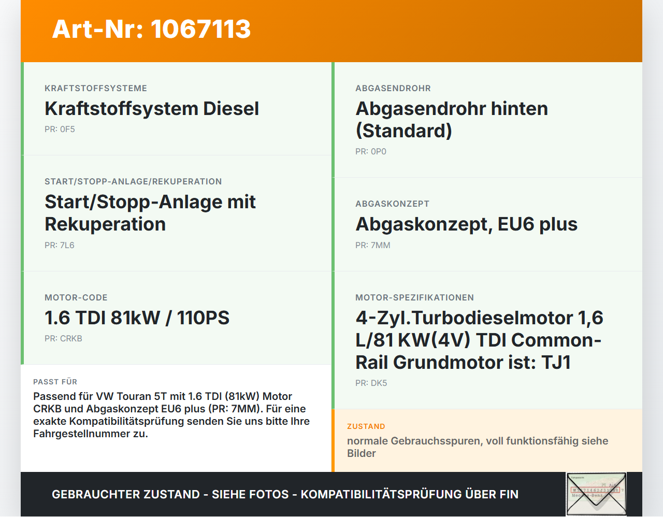The width and height of the screenshot is (663, 517).
Task: Click Abgasendrohr hinten (Standard) title
Action: tap(452, 120)
